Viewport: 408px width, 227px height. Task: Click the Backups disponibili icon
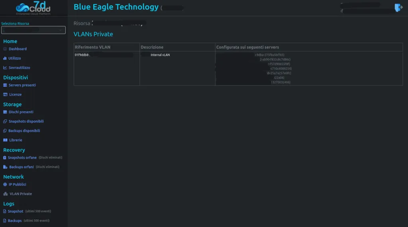tap(5, 131)
